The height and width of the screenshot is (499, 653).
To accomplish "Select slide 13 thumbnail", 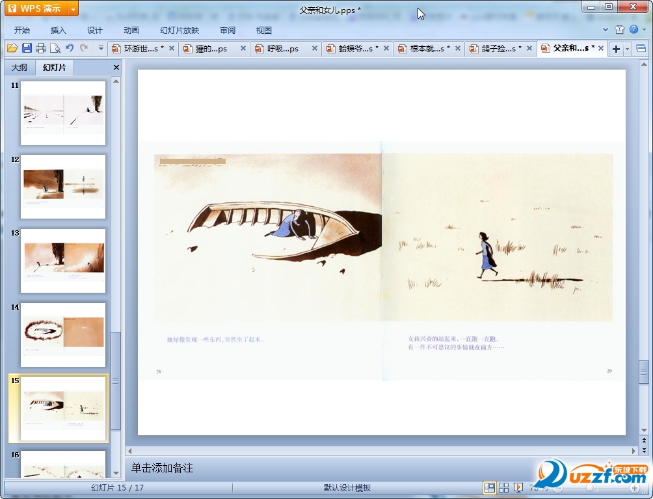I will coord(63,261).
